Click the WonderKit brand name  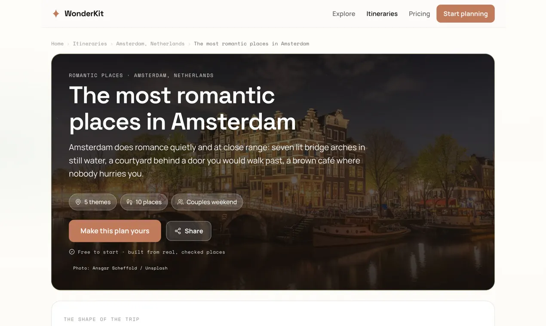84,14
